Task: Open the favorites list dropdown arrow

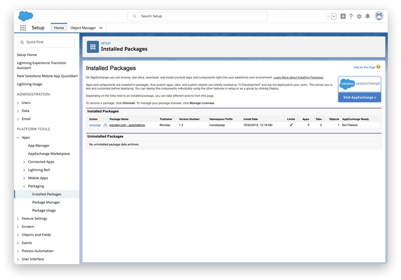Action: click(x=334, y=16)
